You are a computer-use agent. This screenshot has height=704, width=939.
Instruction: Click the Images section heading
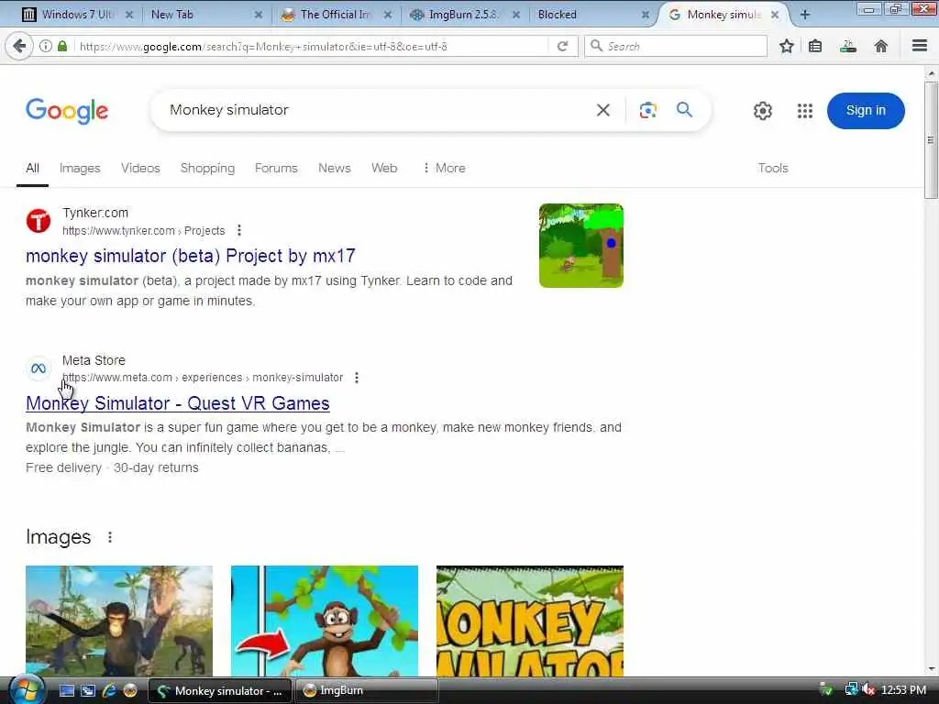[x=58, y=537]
